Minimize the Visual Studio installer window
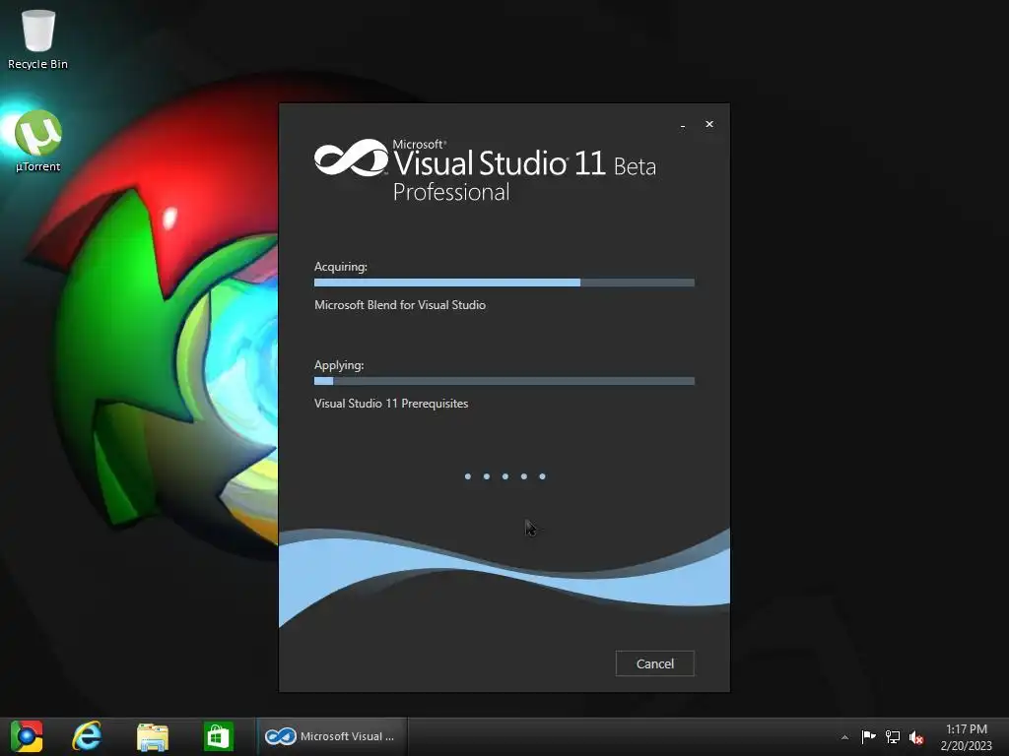This screenshot has width=1009, height=756. point(683,125)
